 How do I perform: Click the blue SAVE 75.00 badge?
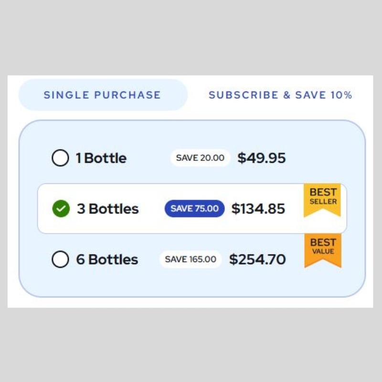(x=194, y=209)
